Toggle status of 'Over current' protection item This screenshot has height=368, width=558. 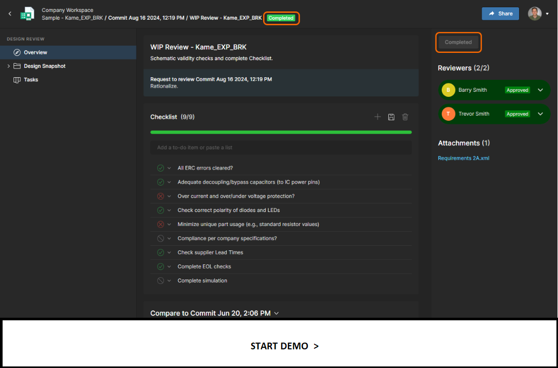[x=160, y=196]
